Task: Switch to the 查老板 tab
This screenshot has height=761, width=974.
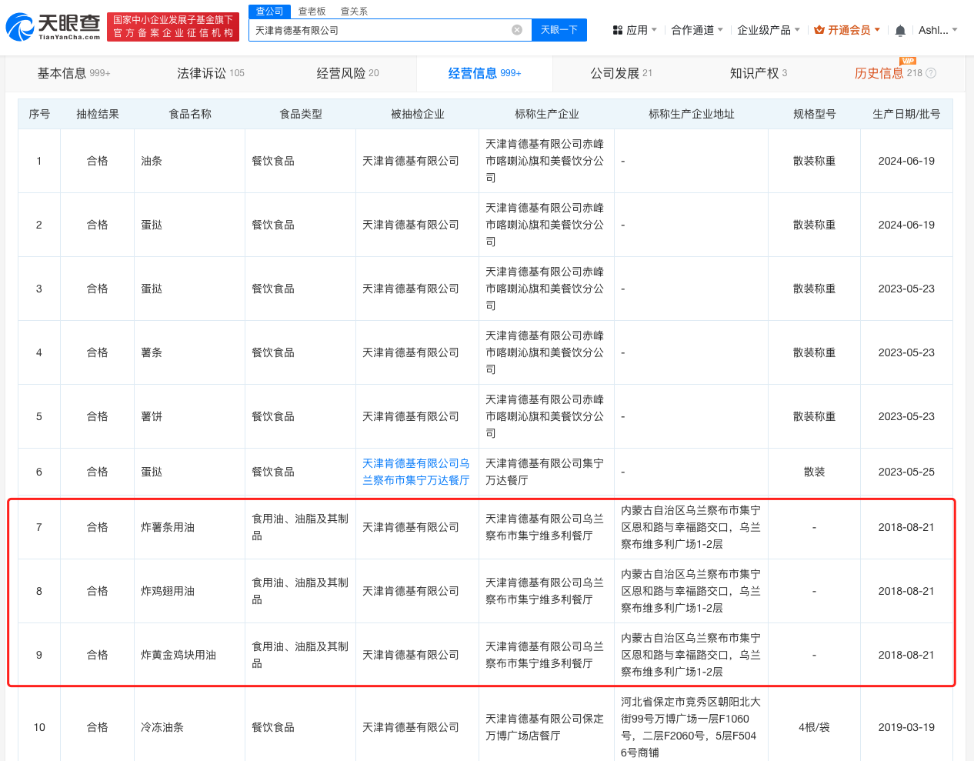Action: click(311, 11)
